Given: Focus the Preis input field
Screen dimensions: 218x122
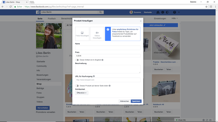Looking at the screenshot, I should pos(108,56).
